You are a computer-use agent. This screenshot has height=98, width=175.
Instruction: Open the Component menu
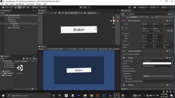[x=30, y=4]
